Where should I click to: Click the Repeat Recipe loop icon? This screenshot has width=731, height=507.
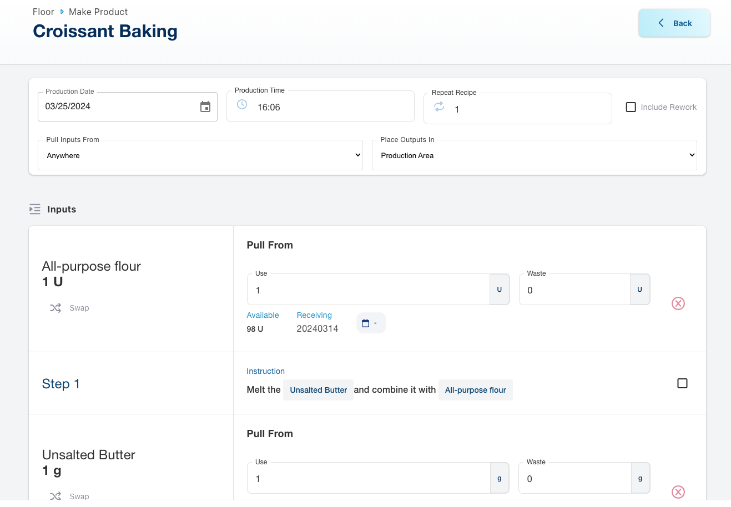point(439,107)
